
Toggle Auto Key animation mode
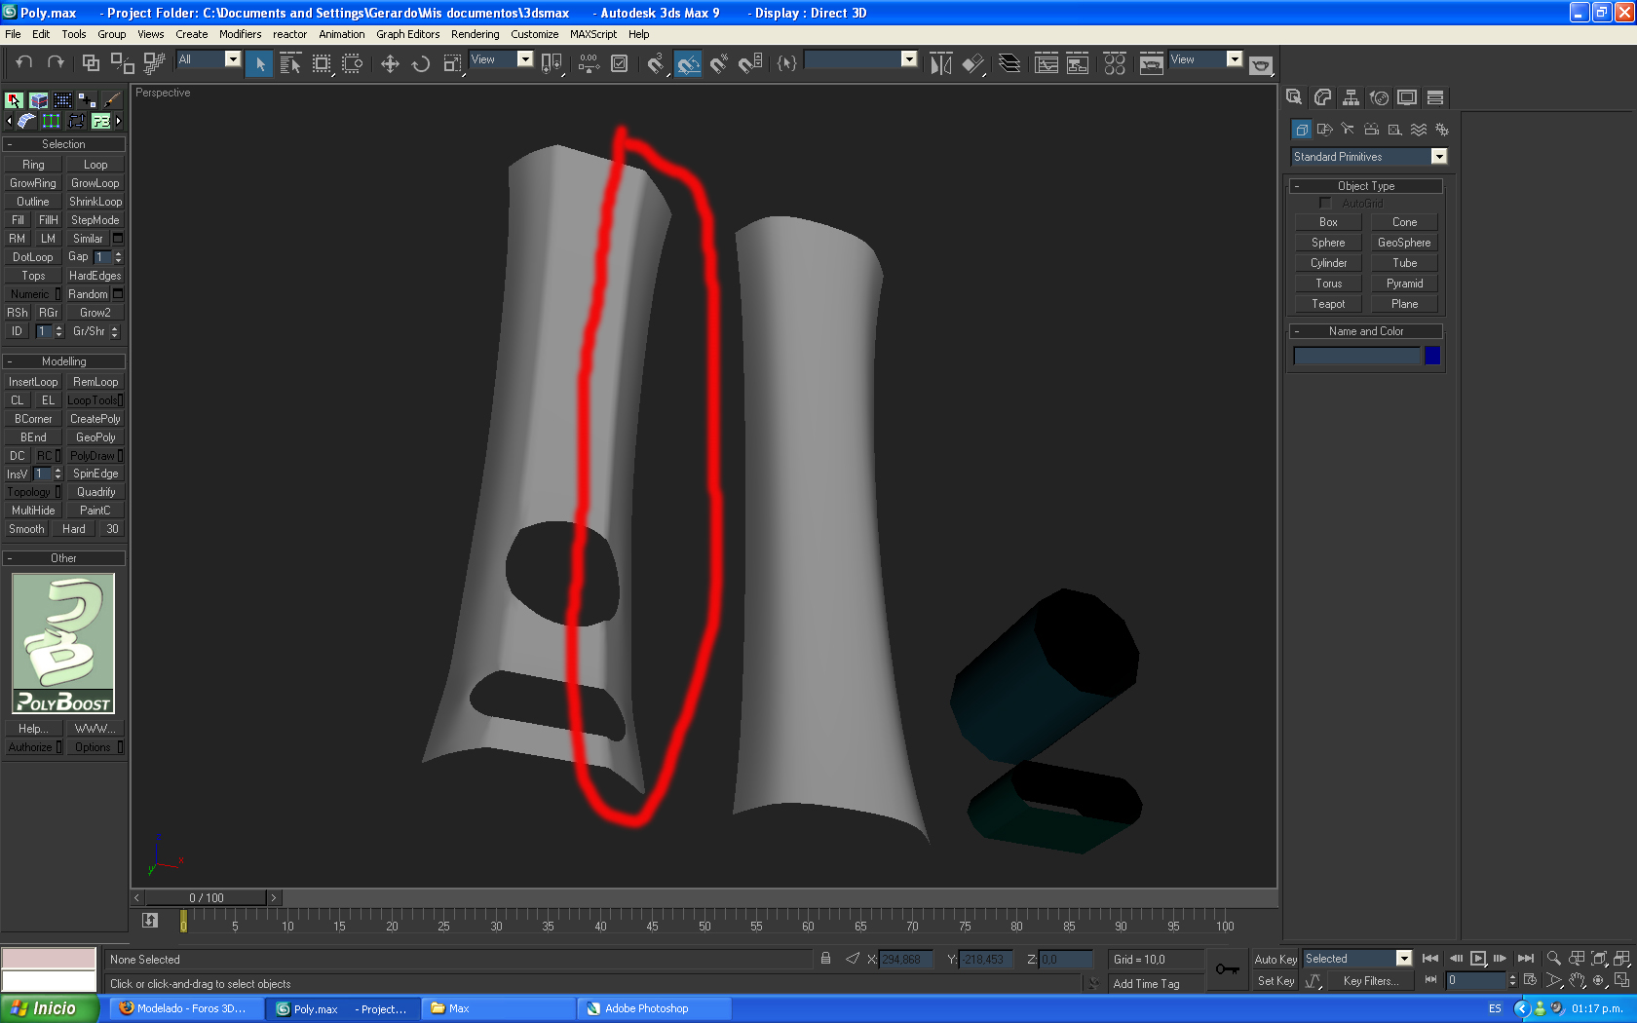pyautogui.click(x=1275, y=960)
